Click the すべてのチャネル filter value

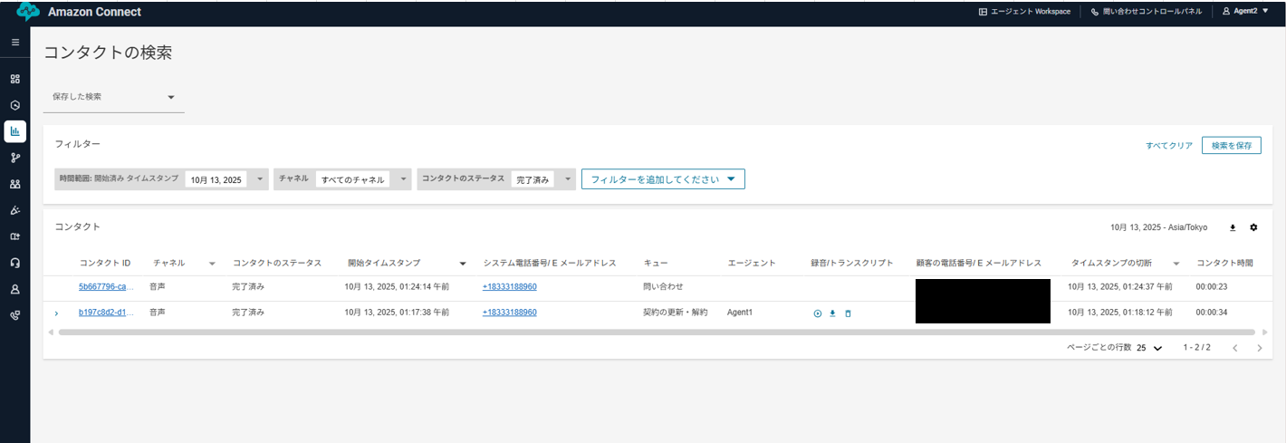point(353,180)
